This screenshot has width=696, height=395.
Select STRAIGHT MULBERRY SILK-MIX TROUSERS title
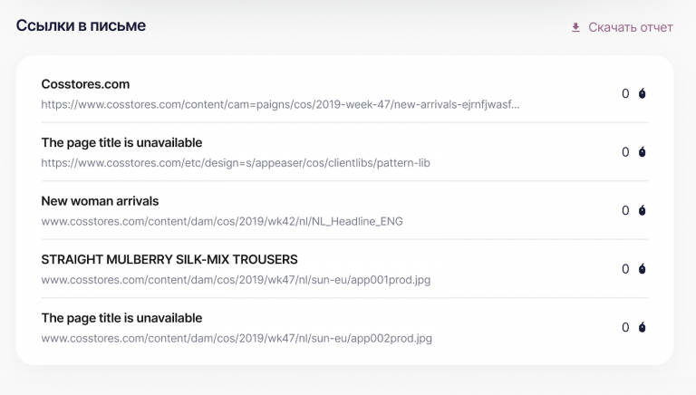click(169, 259)
